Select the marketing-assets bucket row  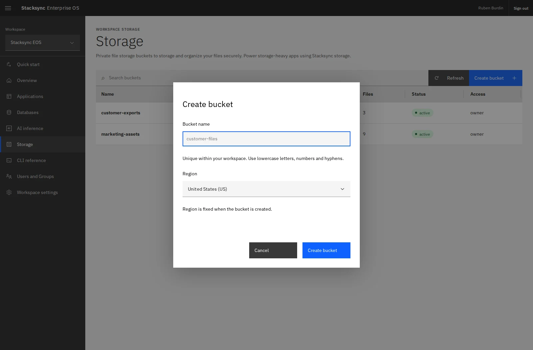tap(309, 134)
